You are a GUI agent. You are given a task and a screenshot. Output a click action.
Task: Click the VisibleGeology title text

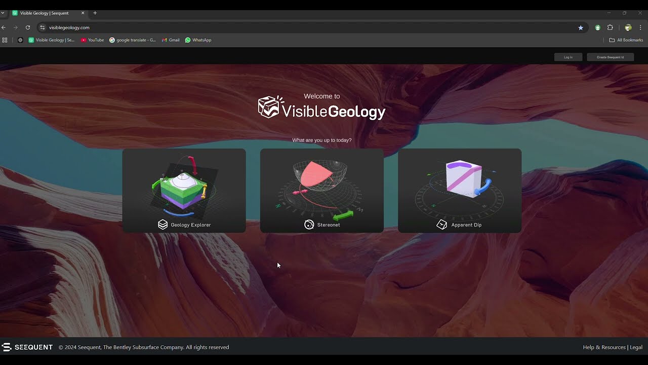[x=333, y=112]
